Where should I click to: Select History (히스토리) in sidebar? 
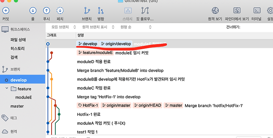pos(17,48)
